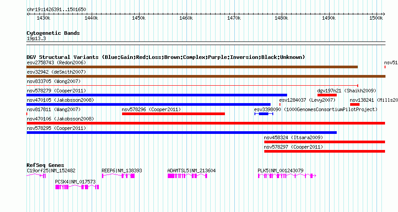Image resolution: width=398 pixels, height=212 pixels.
Task: Click the RefSeq Genes track title
Action: (46, 165)
